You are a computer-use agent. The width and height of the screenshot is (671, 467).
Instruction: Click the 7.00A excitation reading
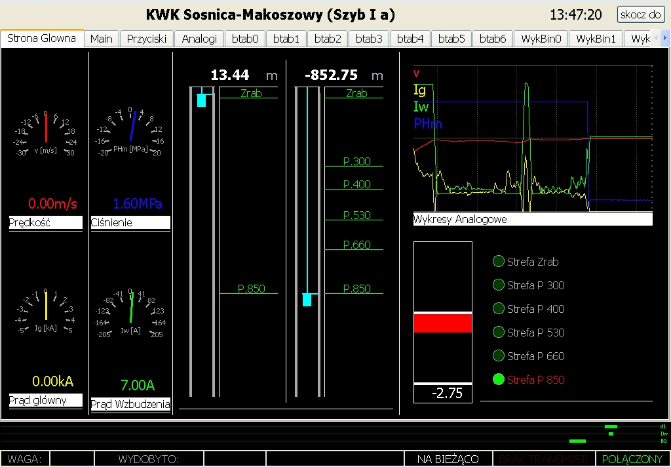tap(138, 385)
